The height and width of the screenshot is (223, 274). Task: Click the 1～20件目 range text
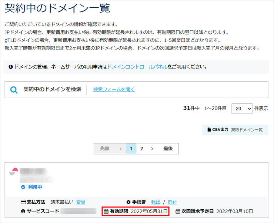(215, 109)
